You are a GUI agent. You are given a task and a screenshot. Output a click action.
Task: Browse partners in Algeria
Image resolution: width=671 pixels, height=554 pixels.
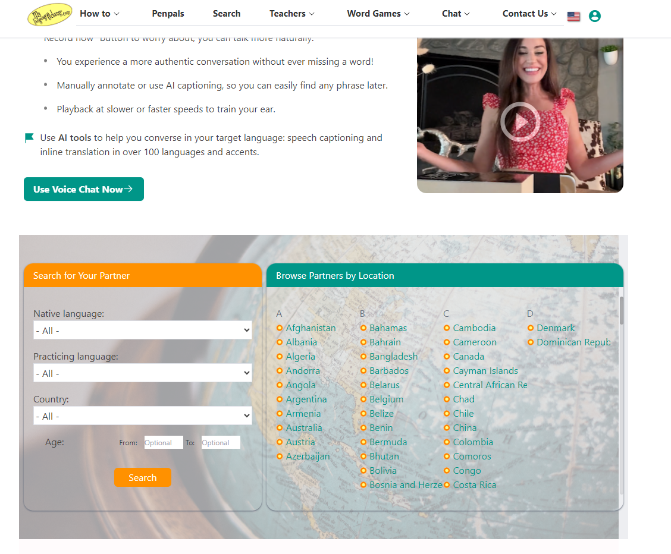click(x=300, y=357)
